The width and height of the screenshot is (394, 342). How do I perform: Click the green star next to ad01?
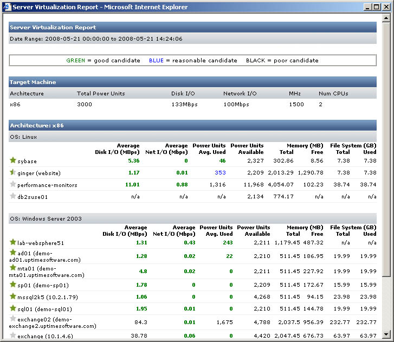click(x=13, y=252)
